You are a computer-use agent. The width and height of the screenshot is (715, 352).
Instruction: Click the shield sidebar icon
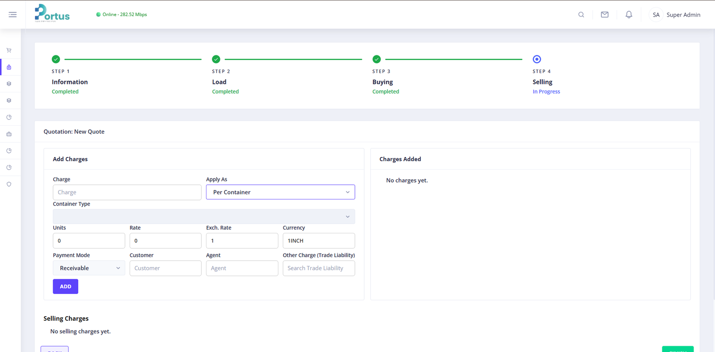tap(9, 184)
